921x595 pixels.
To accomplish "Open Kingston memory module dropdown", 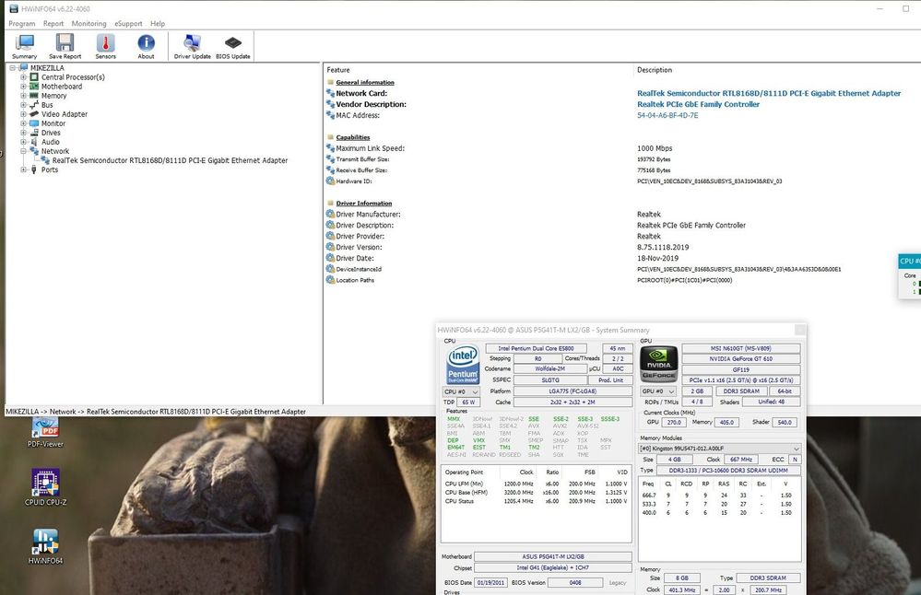I will 719,449.
